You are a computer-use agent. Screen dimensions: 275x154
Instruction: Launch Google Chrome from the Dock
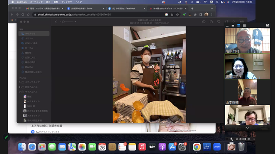[197, 147]
